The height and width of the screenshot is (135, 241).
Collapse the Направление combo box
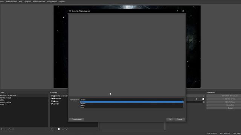coord(132,100)
